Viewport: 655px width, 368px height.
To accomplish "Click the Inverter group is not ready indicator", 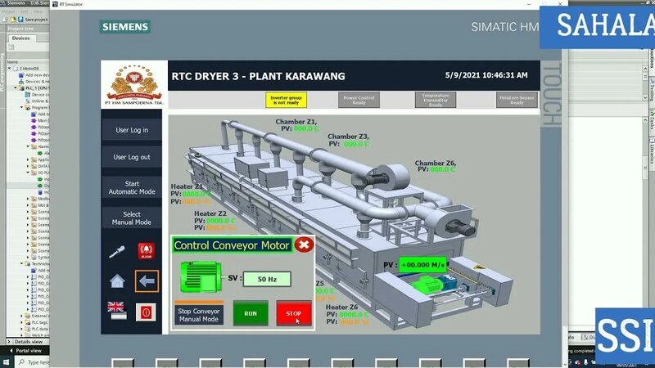I will [x=286, y=100].
